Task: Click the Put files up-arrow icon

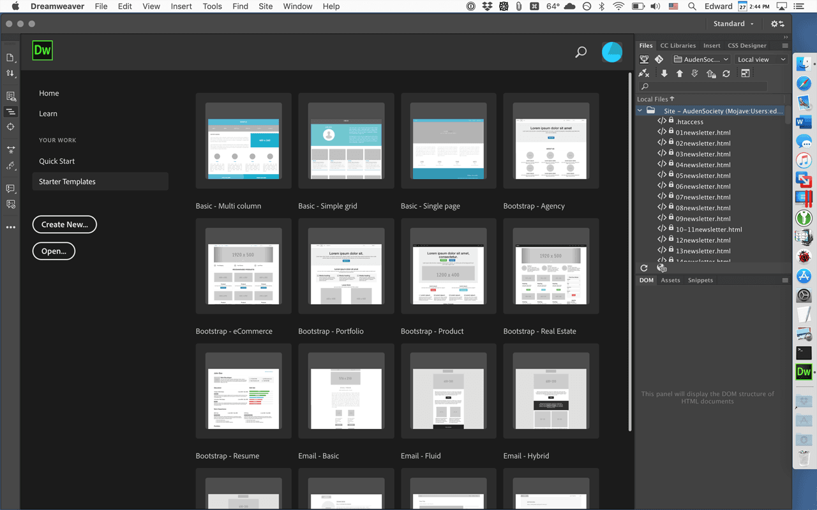Action: 680,73
